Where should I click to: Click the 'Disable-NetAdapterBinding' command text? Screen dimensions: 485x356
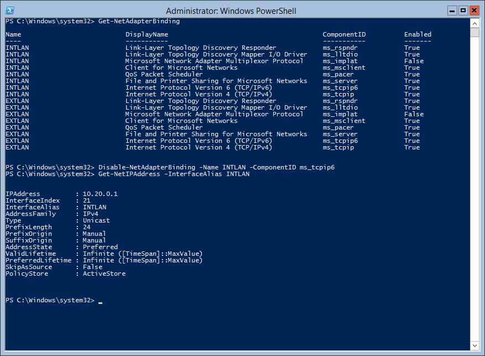tap(147, 167)
